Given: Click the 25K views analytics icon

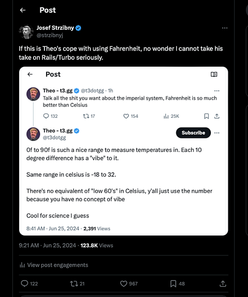Looking at the screenshot, I should (x=166, y=116).
